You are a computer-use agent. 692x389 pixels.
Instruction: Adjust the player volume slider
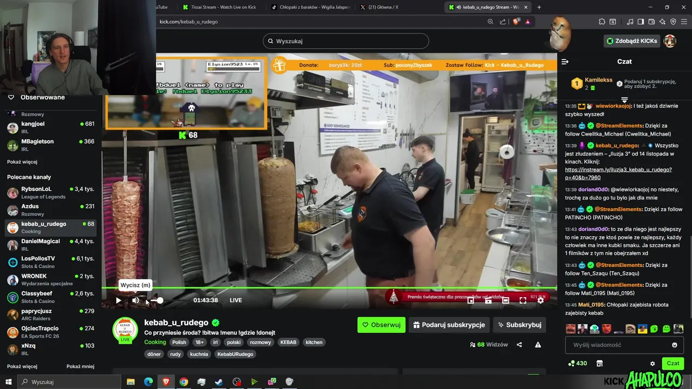click(157, 300)
